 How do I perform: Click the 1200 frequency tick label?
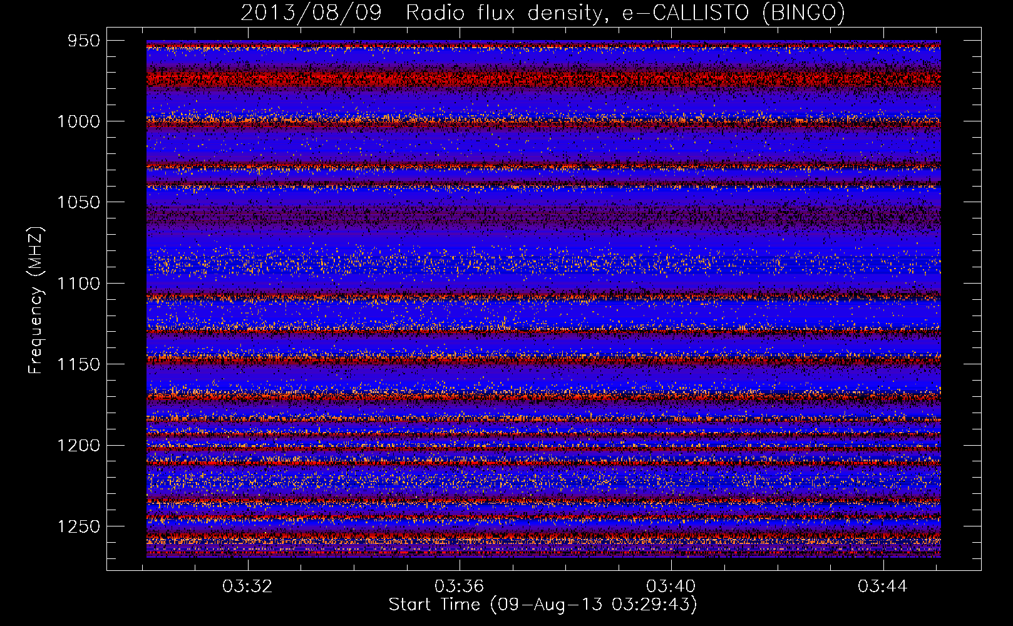point(78,445)
